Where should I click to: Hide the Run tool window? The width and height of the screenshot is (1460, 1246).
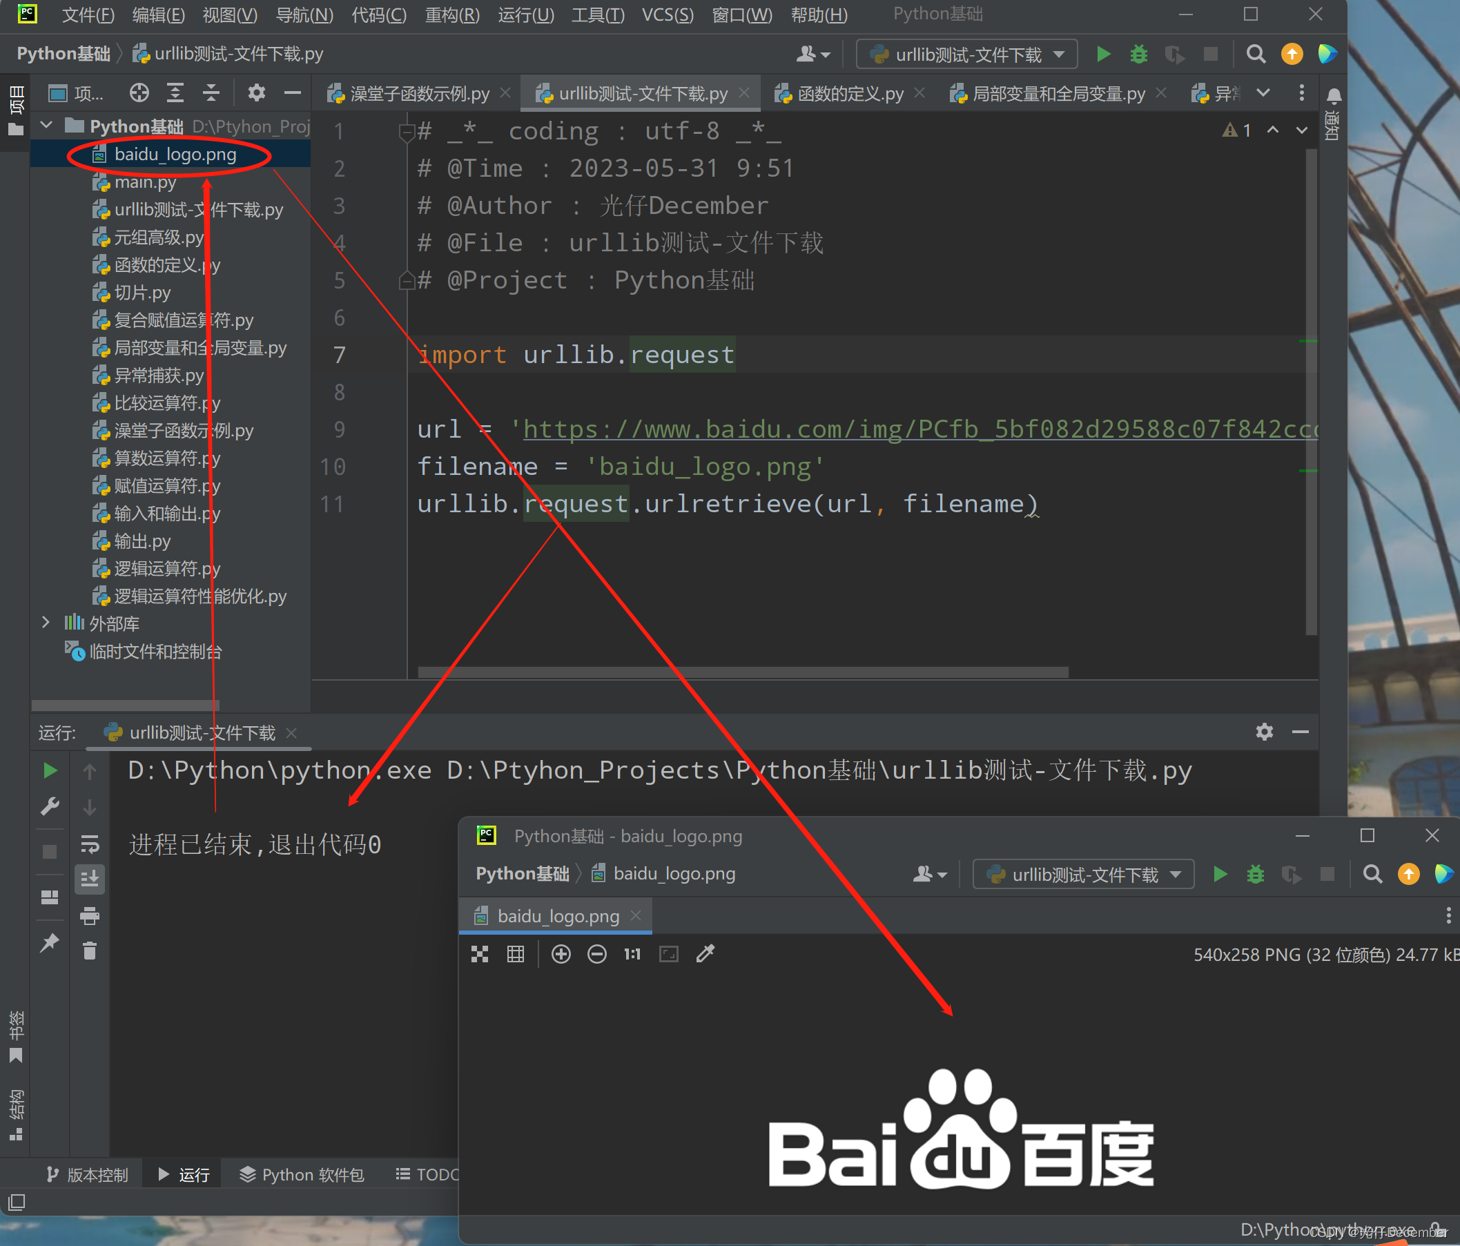[x=1300, y=732]
